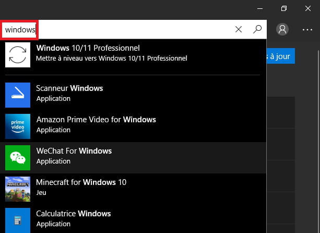
Task: Click the WeChat green icon
Action: [x=18, y=158]
